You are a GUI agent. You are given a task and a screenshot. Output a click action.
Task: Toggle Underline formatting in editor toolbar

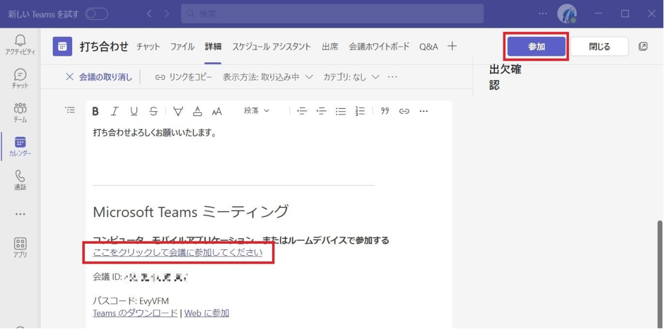(x=134, y=111)
